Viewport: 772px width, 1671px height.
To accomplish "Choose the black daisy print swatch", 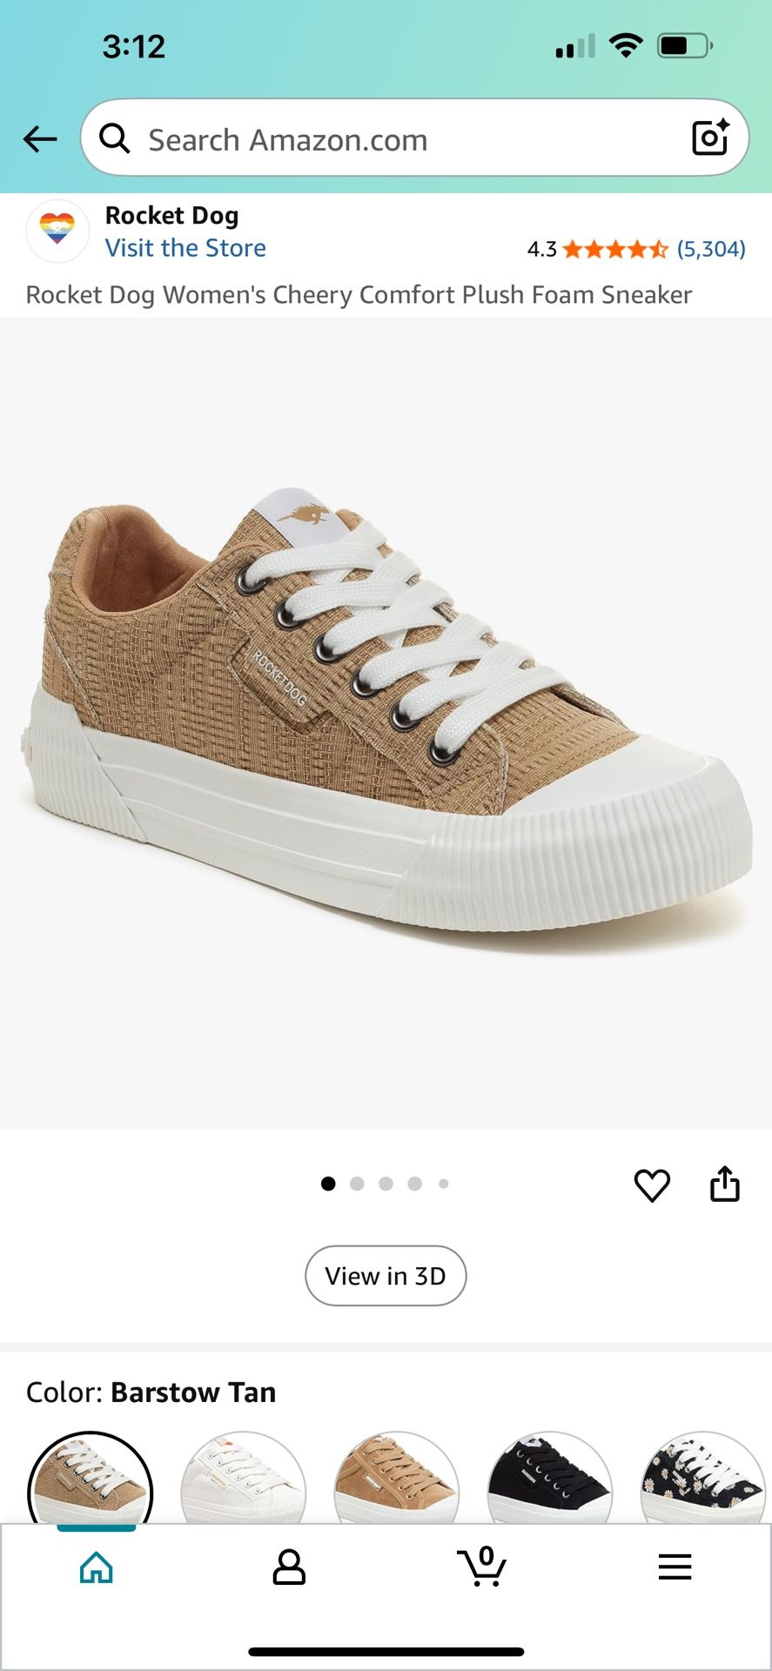I will pyautogui.click(x=703, y=1478).
